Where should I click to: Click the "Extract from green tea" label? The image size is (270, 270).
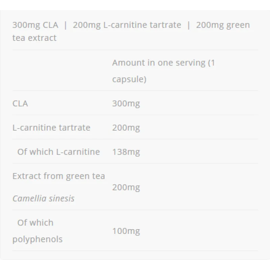point(59,176)
